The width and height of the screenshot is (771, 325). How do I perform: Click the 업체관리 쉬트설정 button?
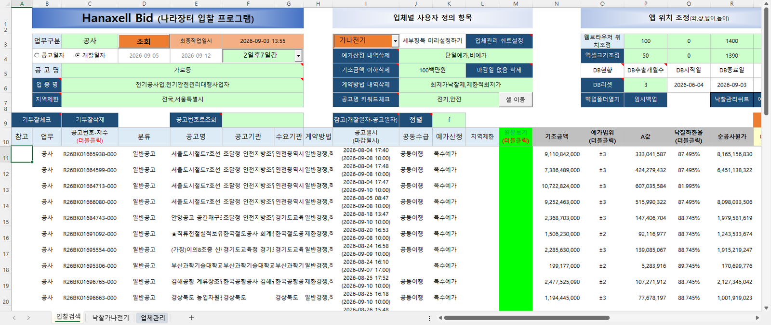[499, 41]
